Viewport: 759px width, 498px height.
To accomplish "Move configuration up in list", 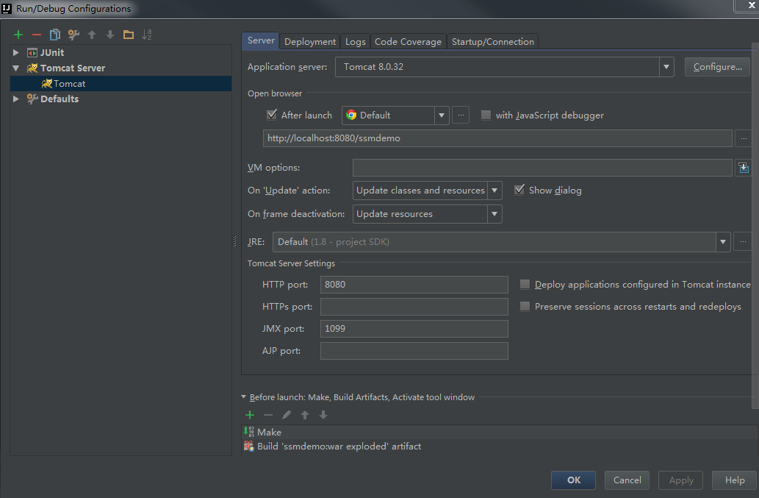I will click(x=92, y=35).
